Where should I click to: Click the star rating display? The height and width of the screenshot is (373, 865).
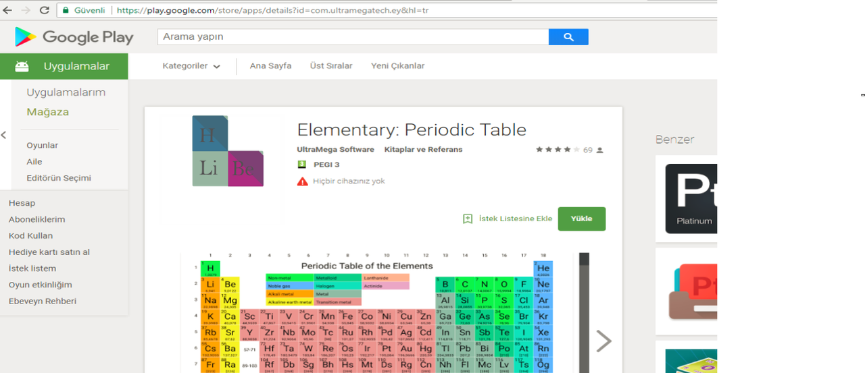coord(558,150)
